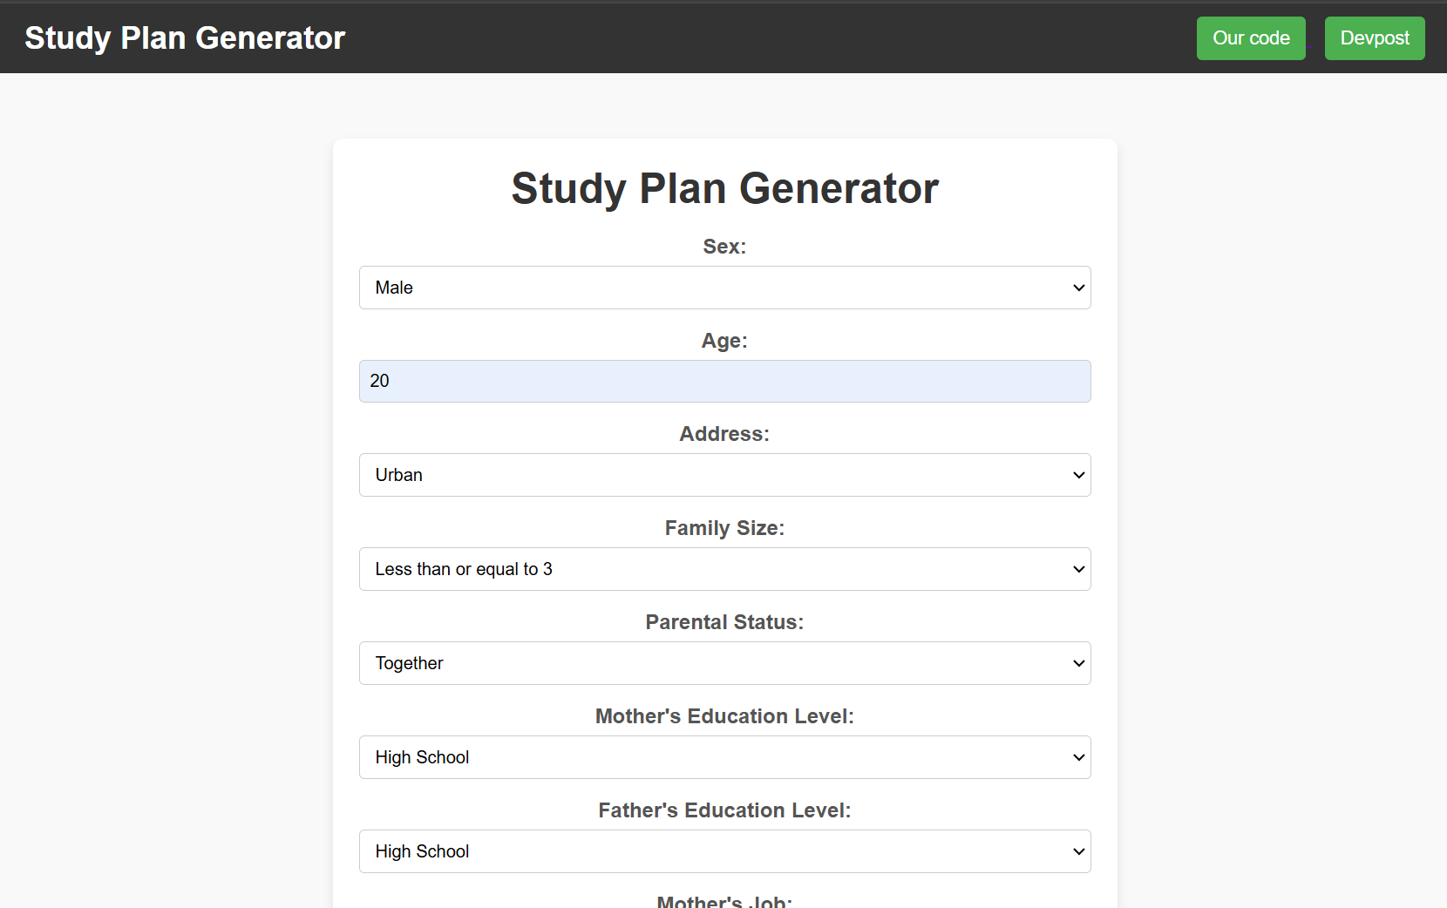The image size is (1447, 908).
Task: Open Mother's Education Level dropdown
Action: point(725,757)
